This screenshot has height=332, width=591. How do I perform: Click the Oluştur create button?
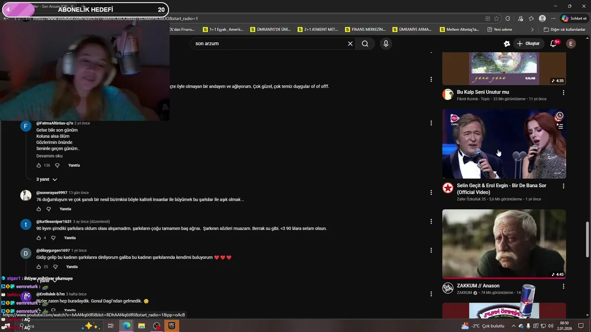click(x=528, y=44)
